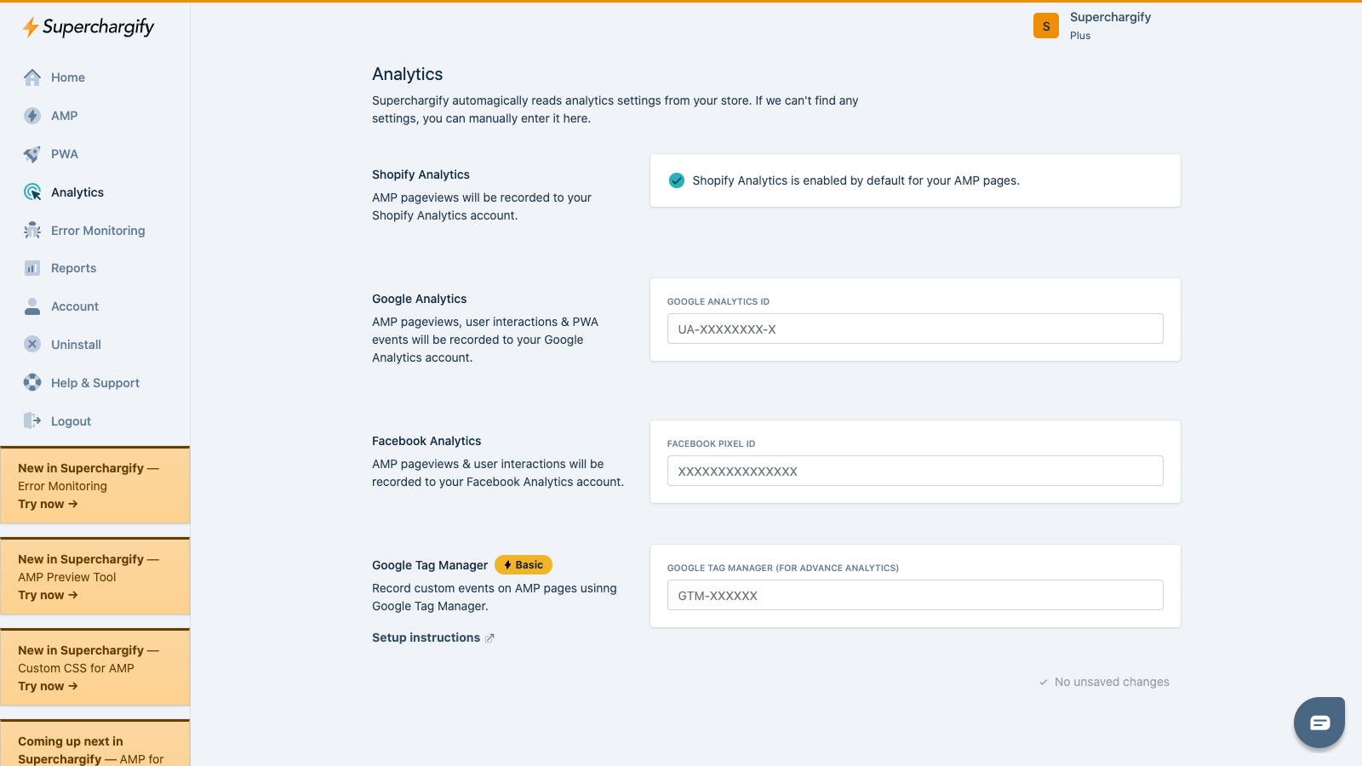Focus the Google Analytics ID field

tap(915, 329)
